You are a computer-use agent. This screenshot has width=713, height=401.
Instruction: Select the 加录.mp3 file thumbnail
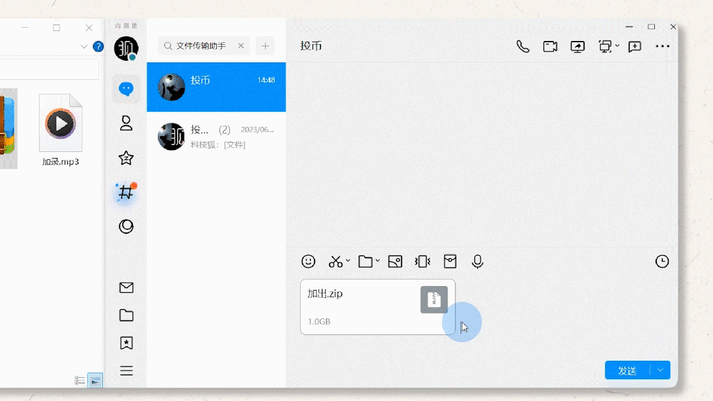(x=61, y=130)
